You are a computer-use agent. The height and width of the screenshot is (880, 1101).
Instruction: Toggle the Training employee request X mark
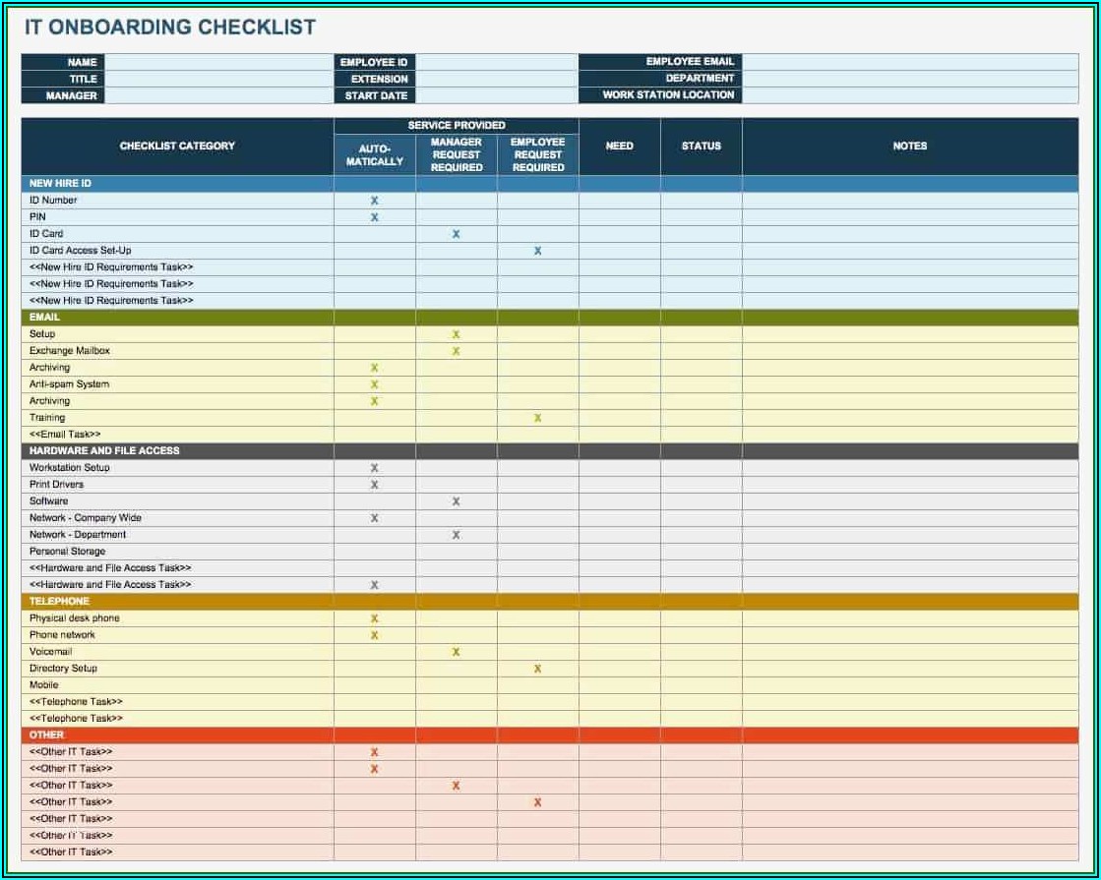pos(537,418)
